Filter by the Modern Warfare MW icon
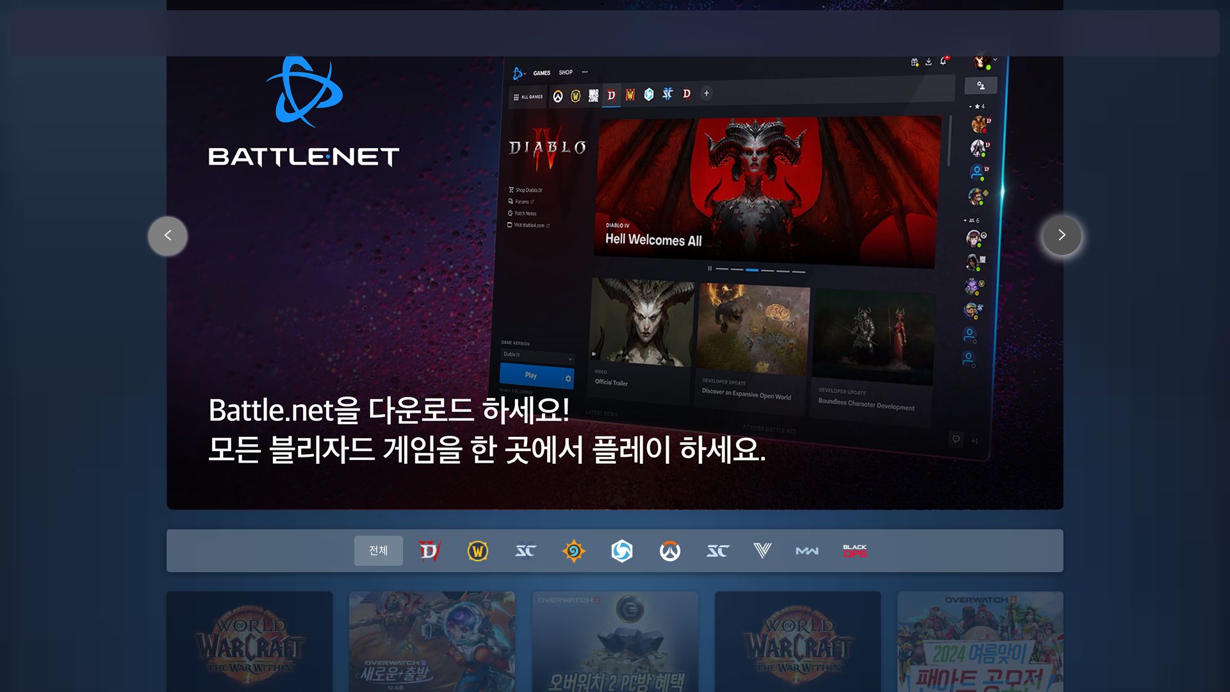Image resolution: width=1230 pixels, height=692 pixels. tap(807, 550)
